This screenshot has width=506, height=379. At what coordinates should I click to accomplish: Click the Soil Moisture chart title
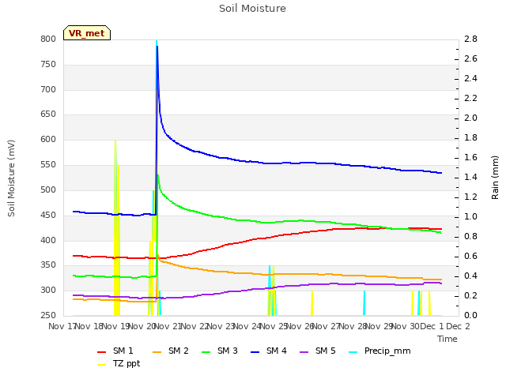click(x=252, y=9)
